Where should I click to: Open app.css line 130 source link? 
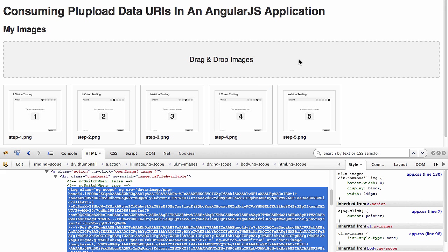pos(424,174)
